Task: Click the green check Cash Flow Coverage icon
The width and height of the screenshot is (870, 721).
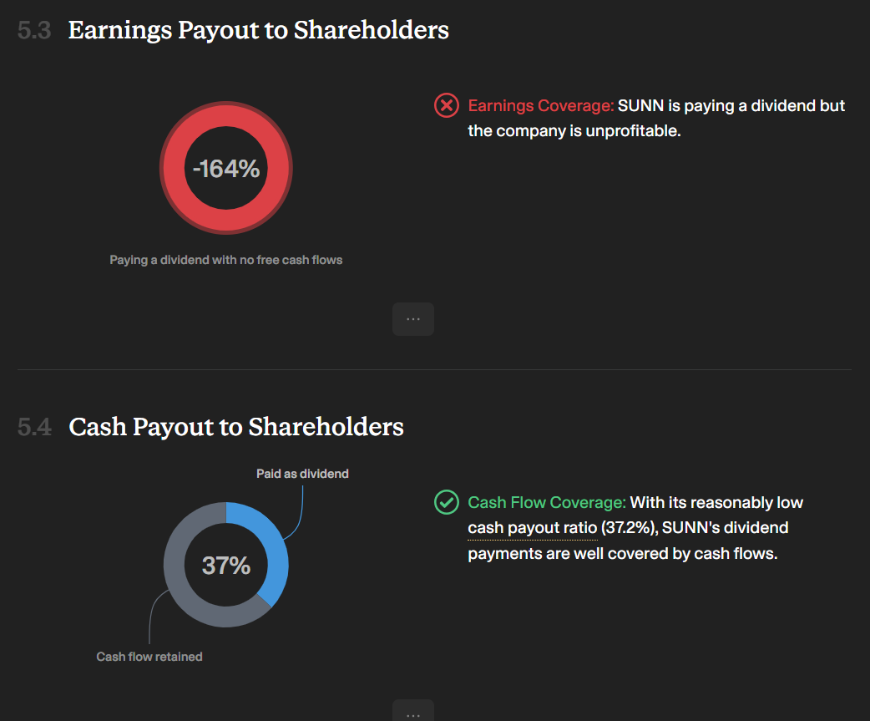Action: pyautogui.click(x=446, y=502)
